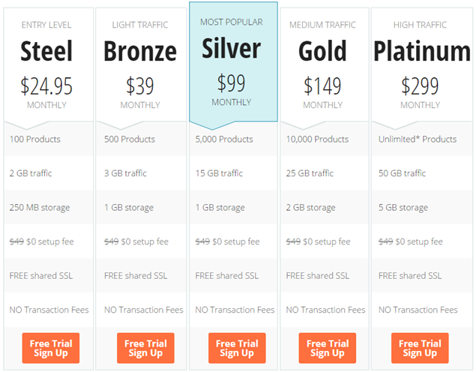Click the $24.95 monthly price
The image size is (476, 372).
(46, 86)
